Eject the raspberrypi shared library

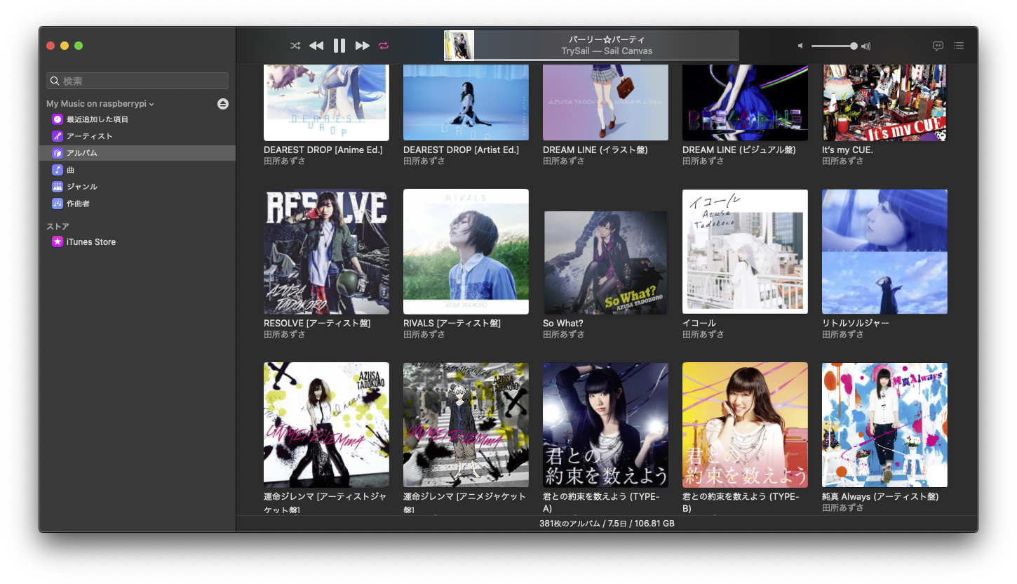pyautogui.click(x=223, y=104)
